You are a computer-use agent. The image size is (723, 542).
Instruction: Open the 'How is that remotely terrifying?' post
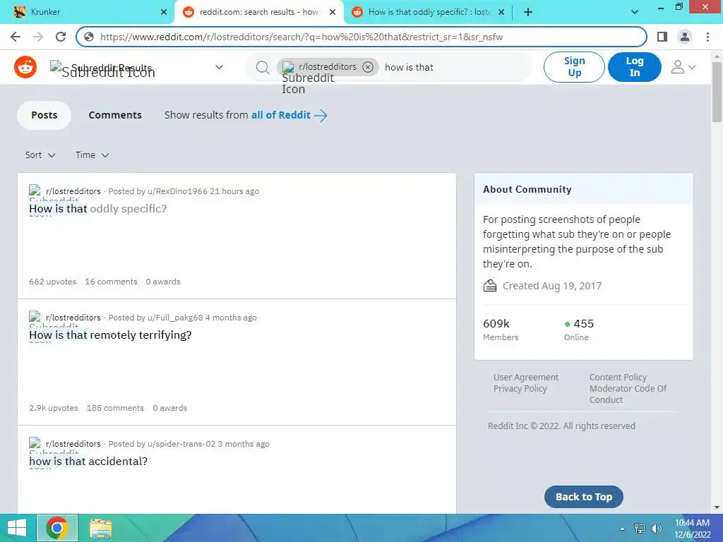110,335
